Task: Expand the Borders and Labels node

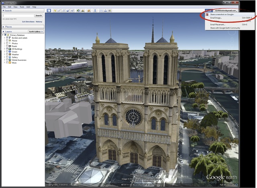Action: click(x=4, y=38)
